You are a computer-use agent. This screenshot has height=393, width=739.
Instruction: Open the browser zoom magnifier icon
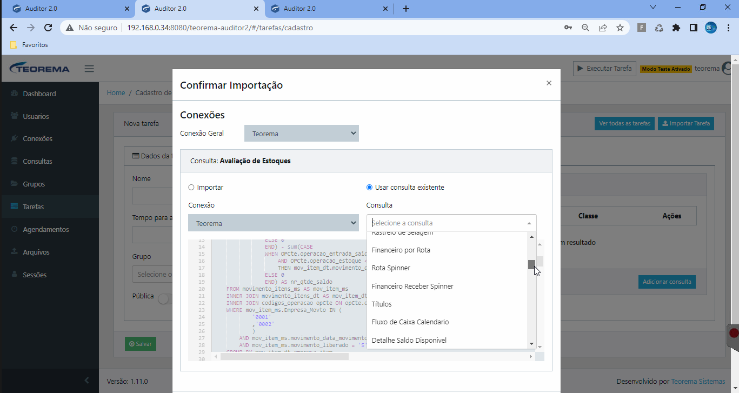point(585,28)
